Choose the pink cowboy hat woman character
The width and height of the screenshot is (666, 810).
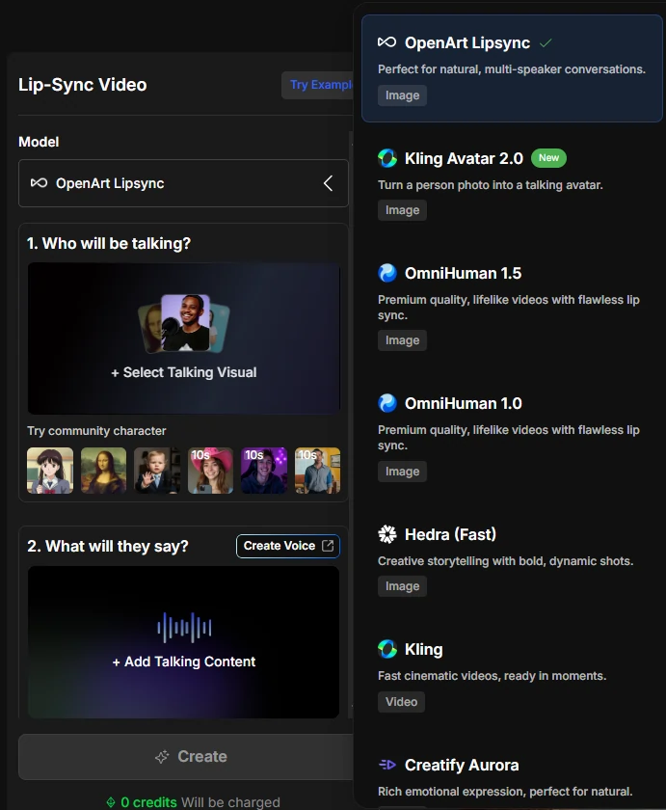tap(211, 471)
